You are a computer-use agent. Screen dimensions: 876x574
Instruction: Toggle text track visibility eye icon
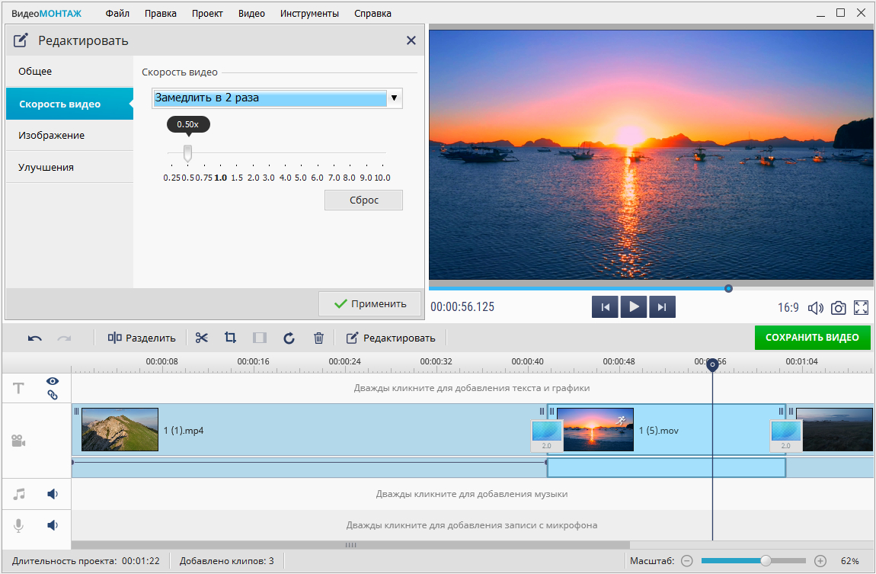point(53,381)
